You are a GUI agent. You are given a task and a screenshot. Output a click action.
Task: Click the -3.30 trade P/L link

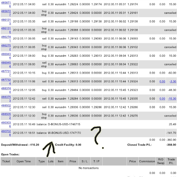click(x=173, y=82)
